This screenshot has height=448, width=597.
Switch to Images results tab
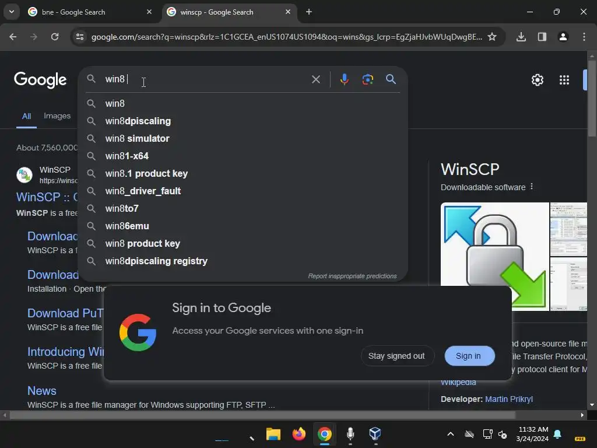coord(57,116)
